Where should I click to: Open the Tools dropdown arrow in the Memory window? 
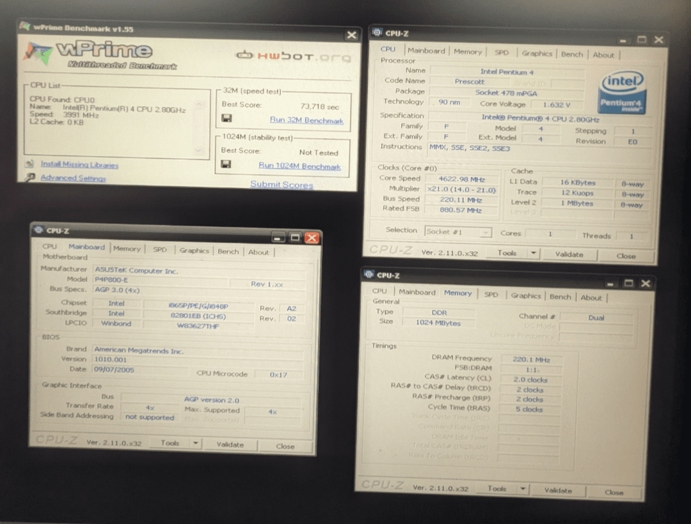click(x=523, y=489)
